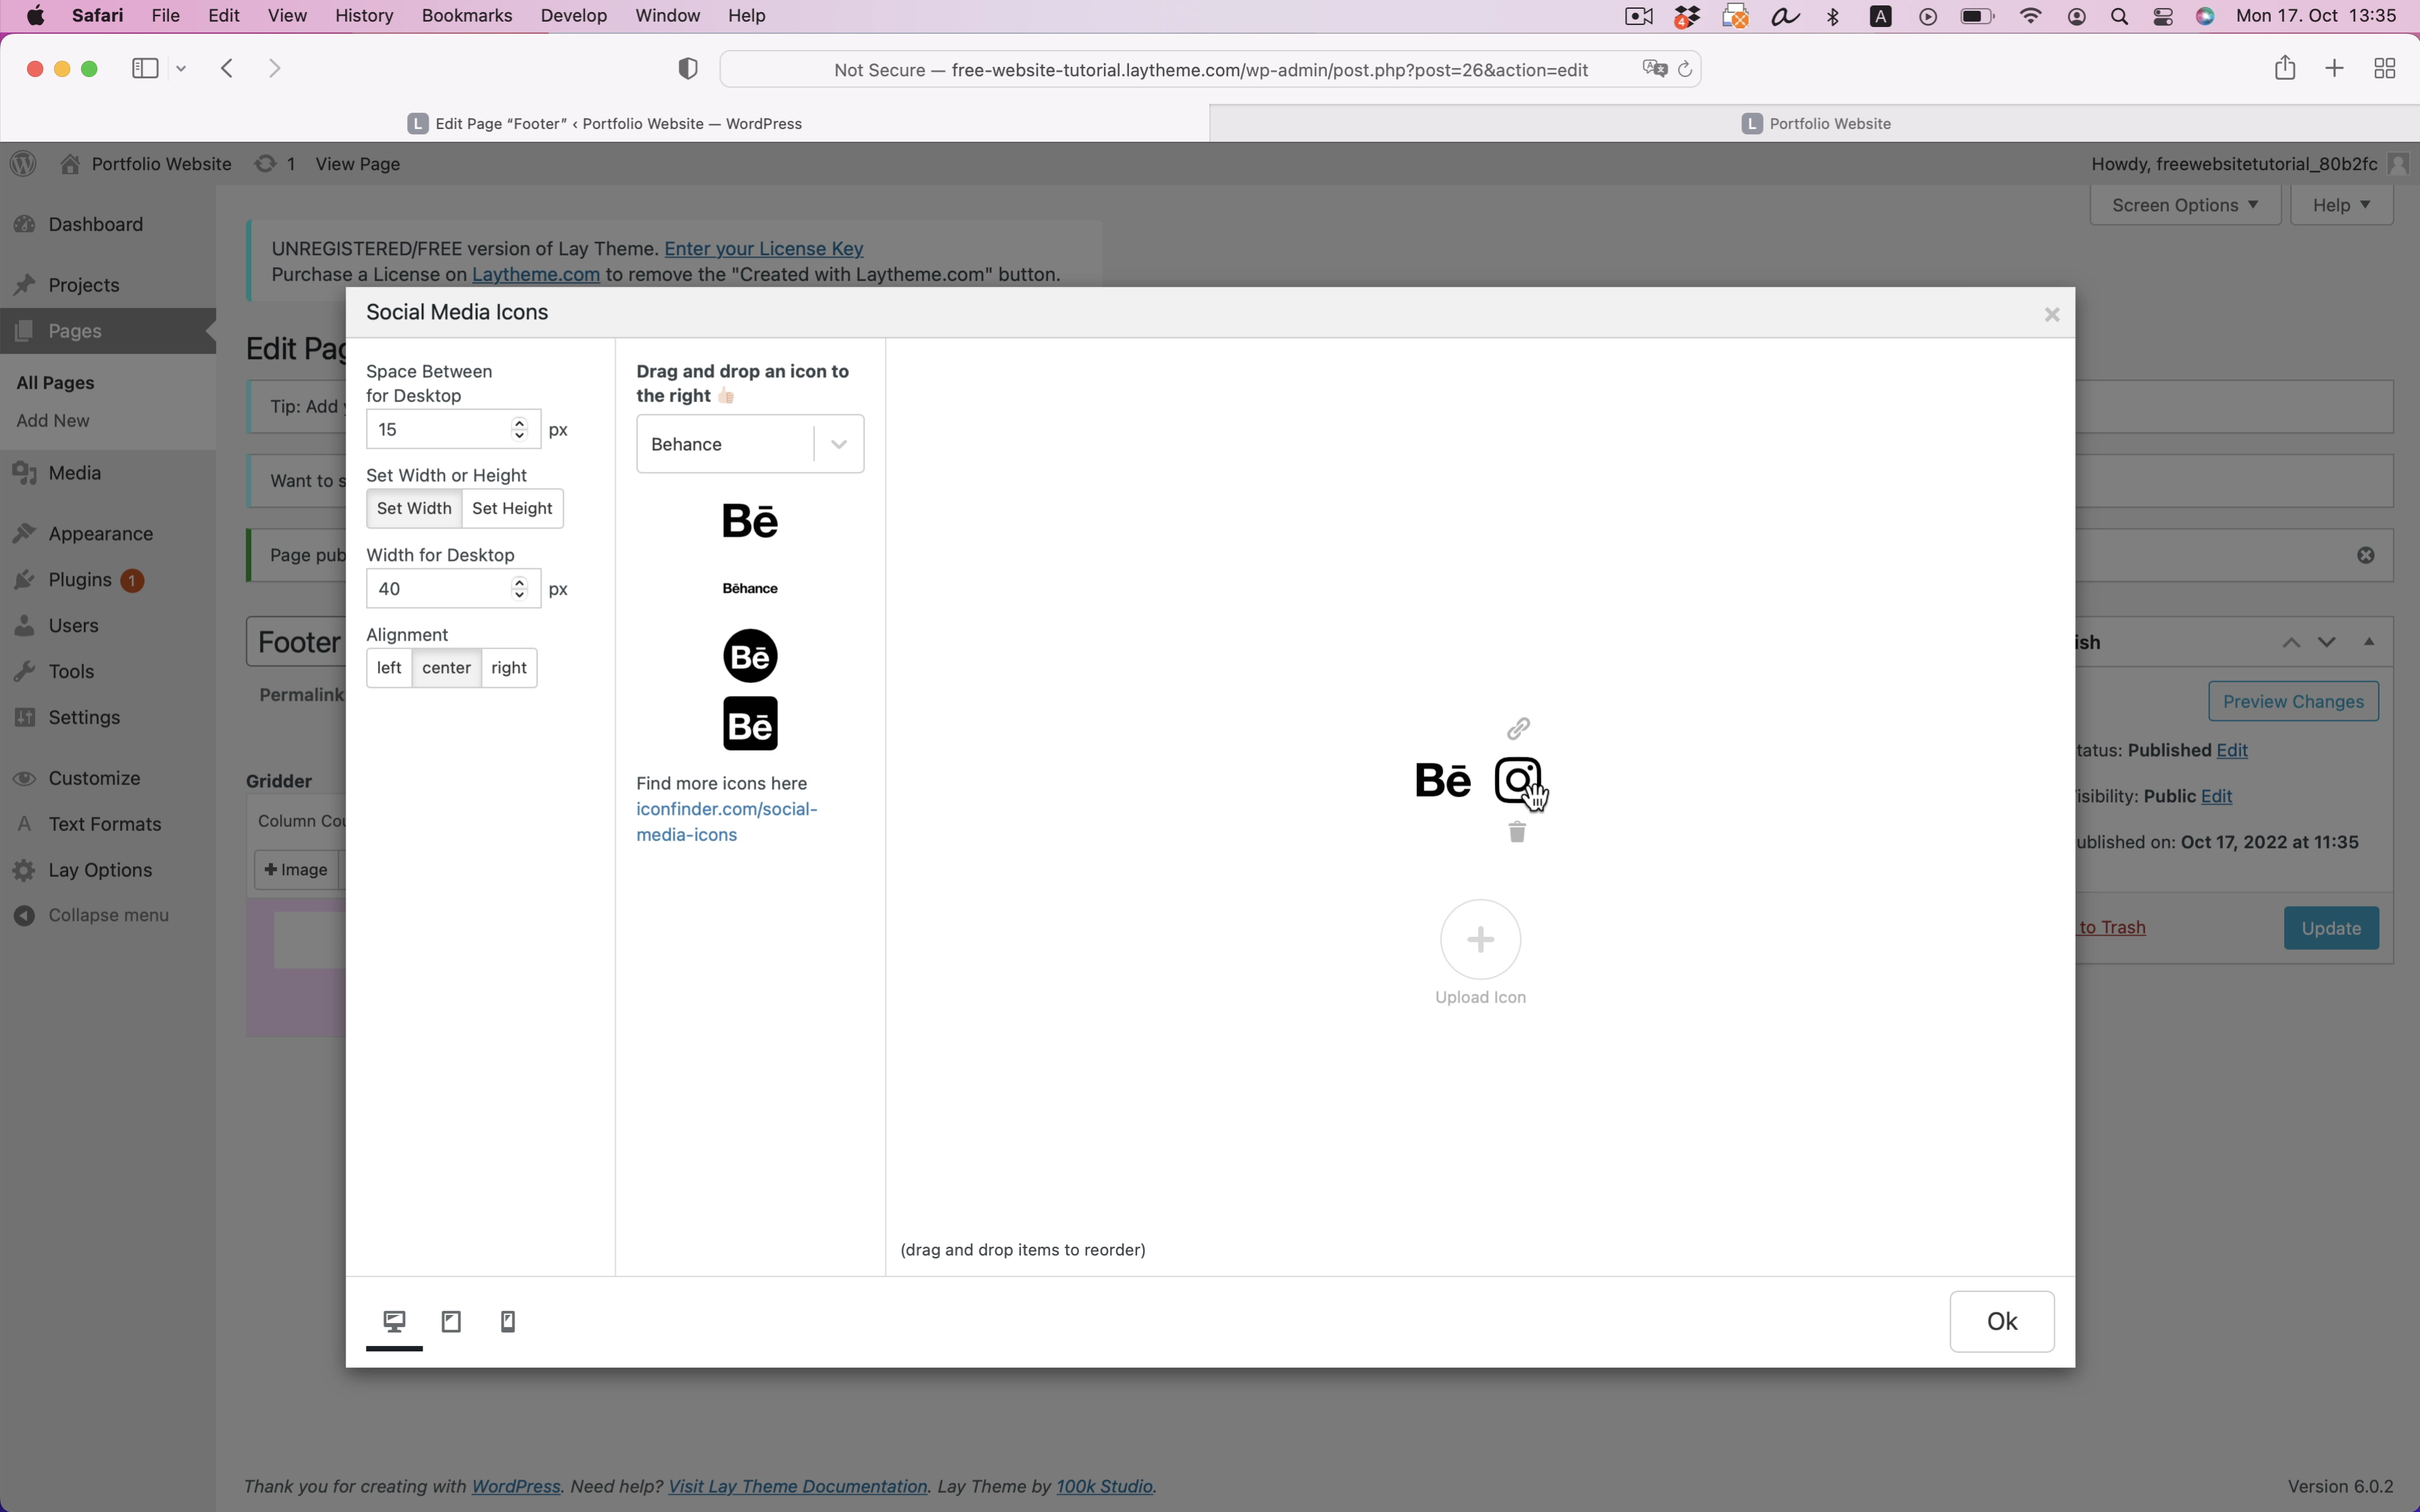2420x1512 pixels.
Task: Open macOS Control Center icon
Action: [x=2164, y=16]
